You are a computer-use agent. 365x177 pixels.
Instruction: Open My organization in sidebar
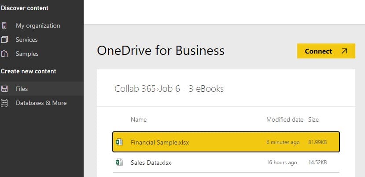[38, 25]
